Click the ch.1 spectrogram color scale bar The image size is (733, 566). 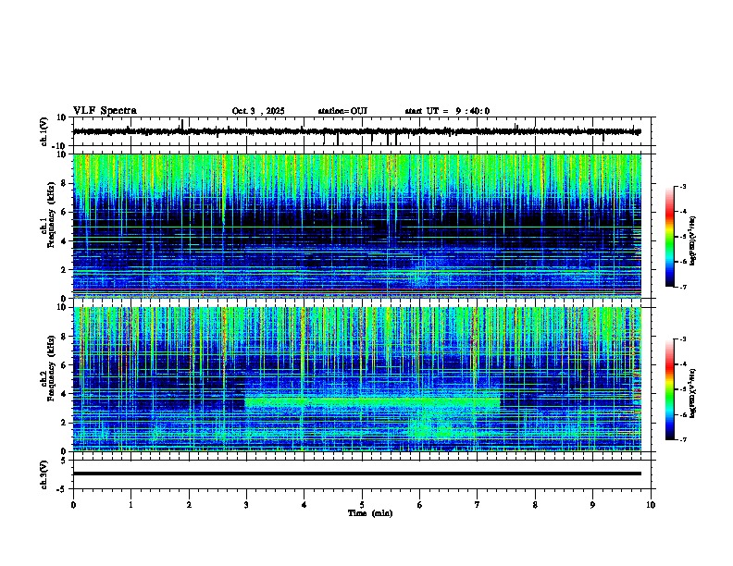tap(669, 237)
